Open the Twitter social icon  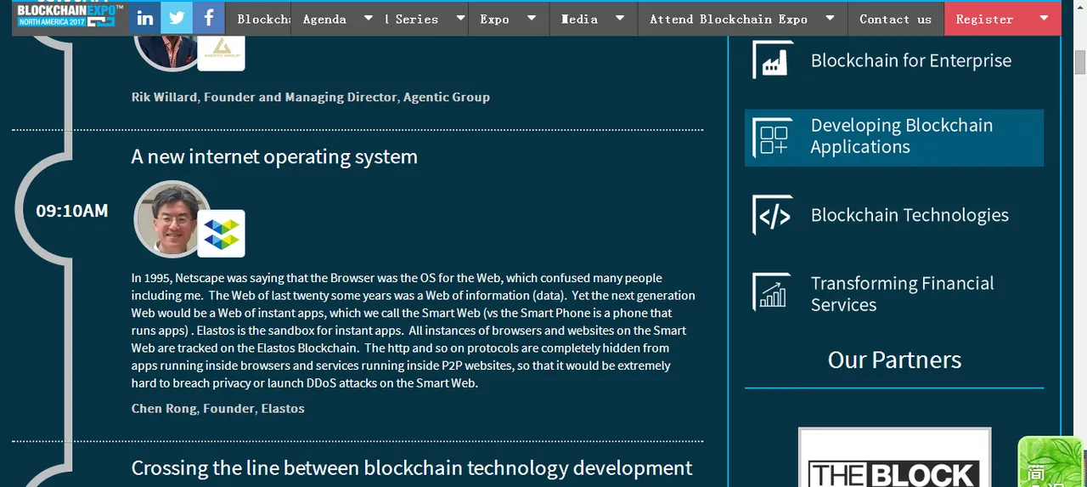[177, 18]
